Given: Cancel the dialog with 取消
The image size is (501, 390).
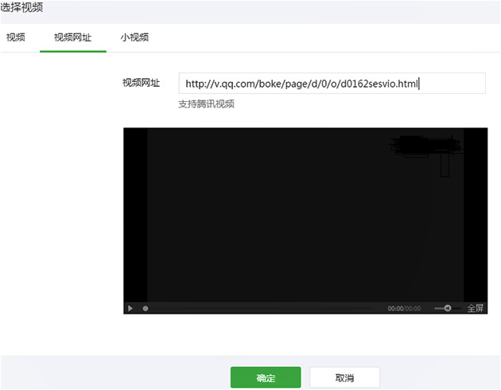Looking at the screenshot, I should (344, 377).
